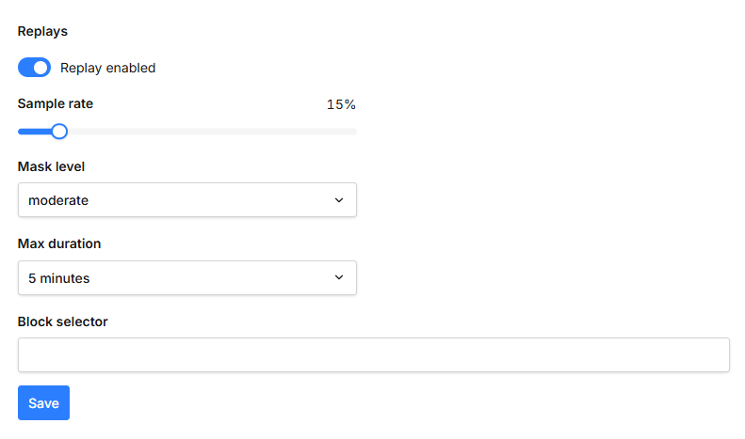Click the "Sample rate" label
The height and width of the screenshot is (439, 745).
56,103
